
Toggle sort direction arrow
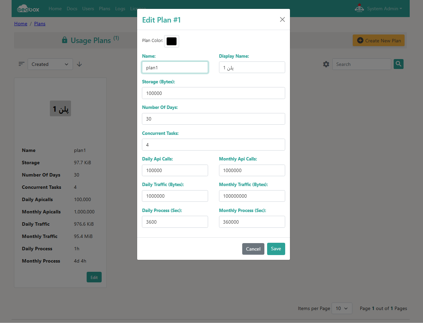click(79, 64)
